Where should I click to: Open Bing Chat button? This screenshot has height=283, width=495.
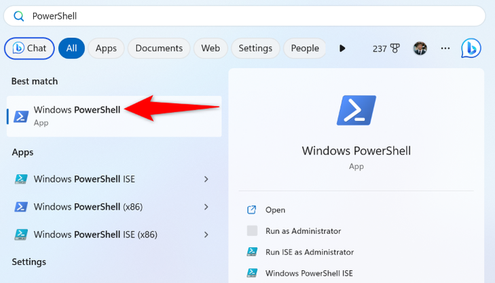point(29,48)
